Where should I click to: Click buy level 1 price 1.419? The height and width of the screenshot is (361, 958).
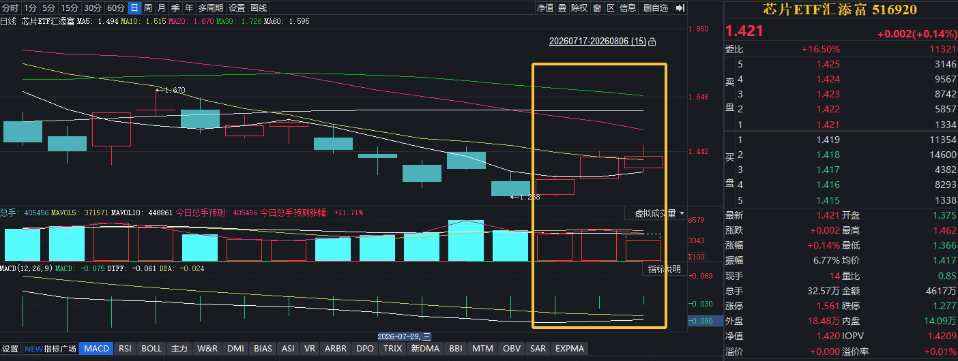828,140
